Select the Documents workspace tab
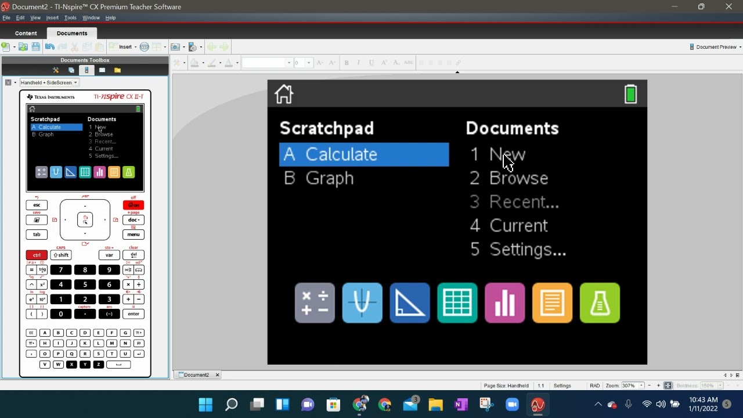743x418 pixels. coord(72,33)
